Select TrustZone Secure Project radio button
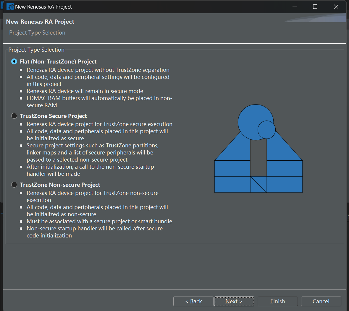Image resolution: width=349 pixels, height=311 pixels. (14, 116)
